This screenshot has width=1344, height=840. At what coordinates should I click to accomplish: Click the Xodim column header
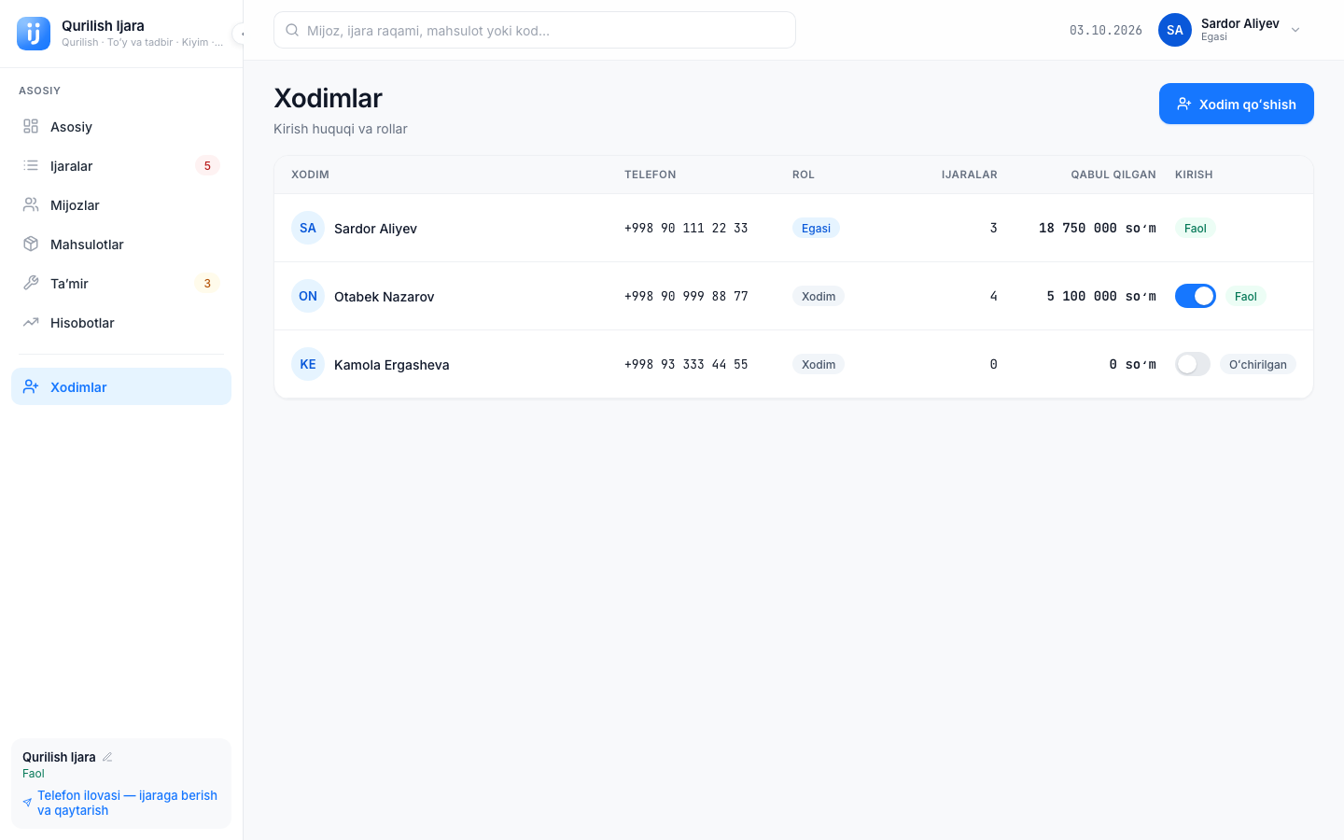[x=310, y=175]
